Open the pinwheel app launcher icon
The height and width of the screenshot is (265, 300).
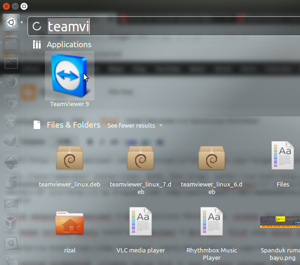coord(11,183)
